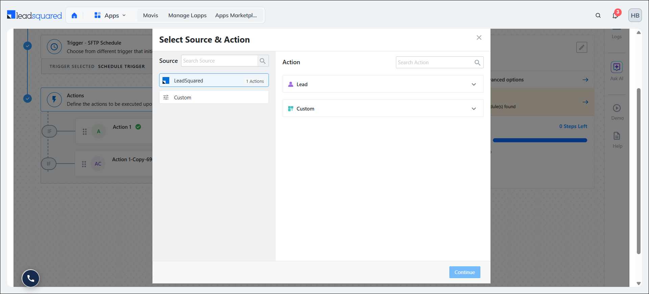Click the drag handle of Action 1-Copy
Image resolution: width=649 pixels, height=294 pixels.
coord(84,164)
